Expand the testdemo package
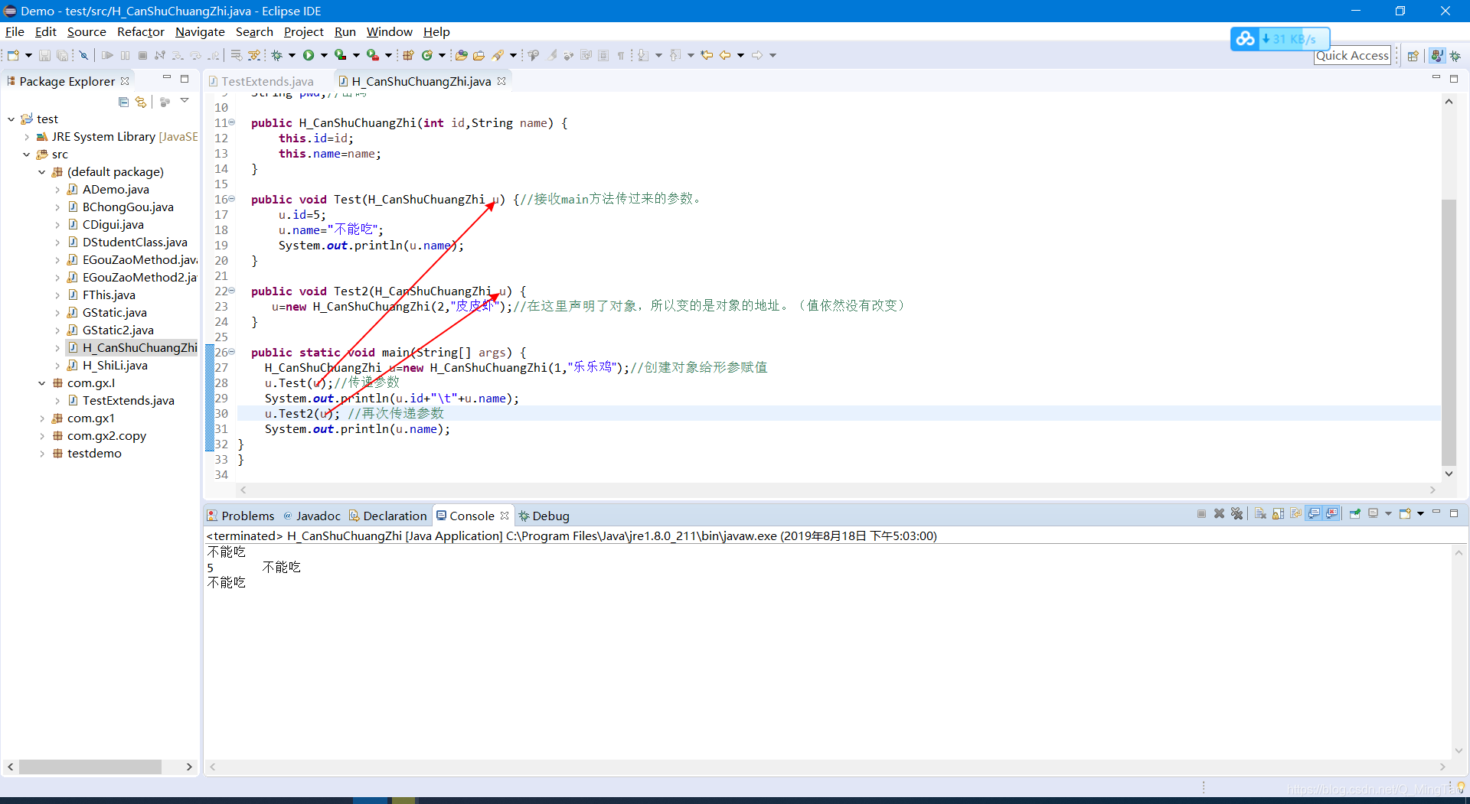The width and height of the screenshot is (1470, 804). click(42, 454)
